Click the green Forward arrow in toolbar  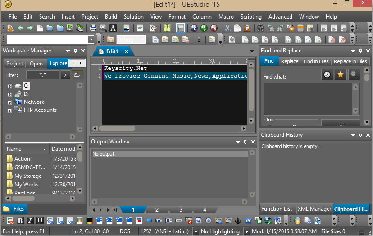coord(30,28)
